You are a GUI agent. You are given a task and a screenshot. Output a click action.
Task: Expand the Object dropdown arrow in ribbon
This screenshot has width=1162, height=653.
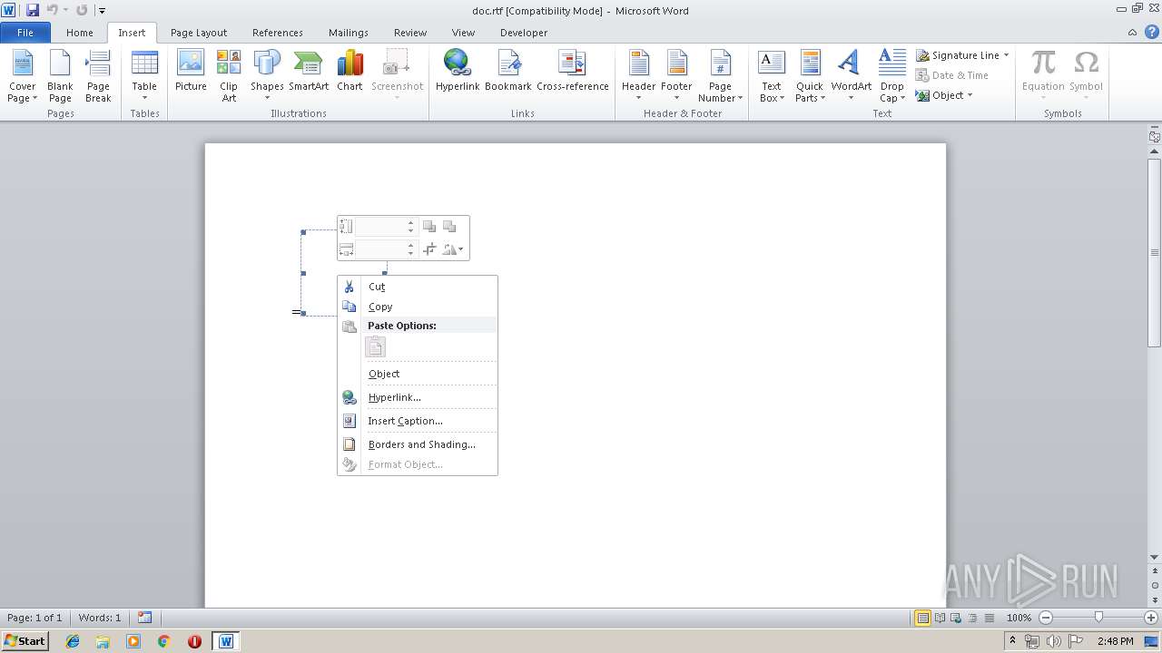970,95
